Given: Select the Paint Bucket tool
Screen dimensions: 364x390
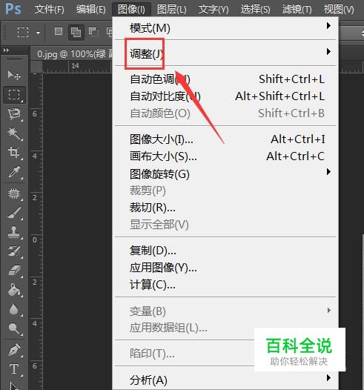Looking at the screenshot, I should (x=14, y=290).
